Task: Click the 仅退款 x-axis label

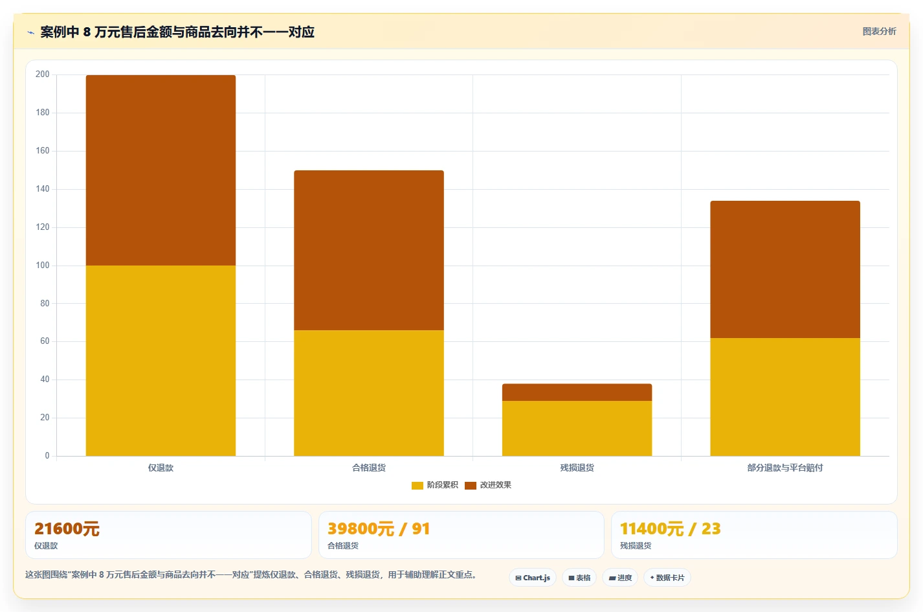Action: coord(161,468)
